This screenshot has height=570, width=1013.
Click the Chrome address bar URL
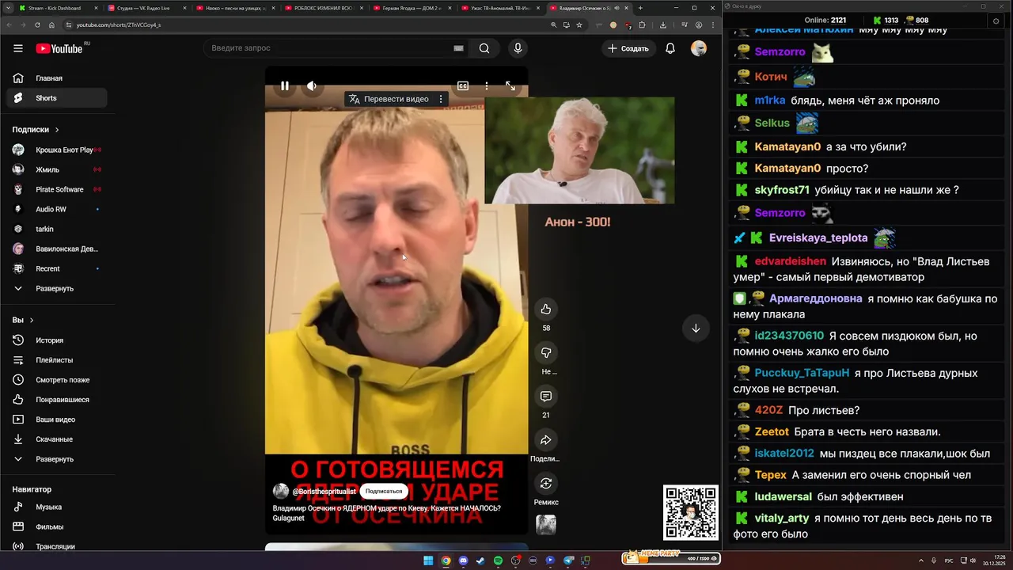[119, 25]
